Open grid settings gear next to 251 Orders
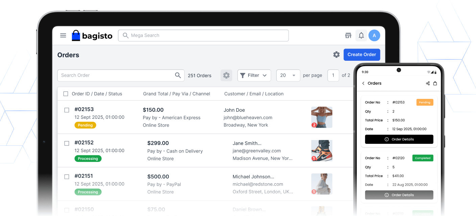This screenshot has width=476, height=216. coord(226,75)
